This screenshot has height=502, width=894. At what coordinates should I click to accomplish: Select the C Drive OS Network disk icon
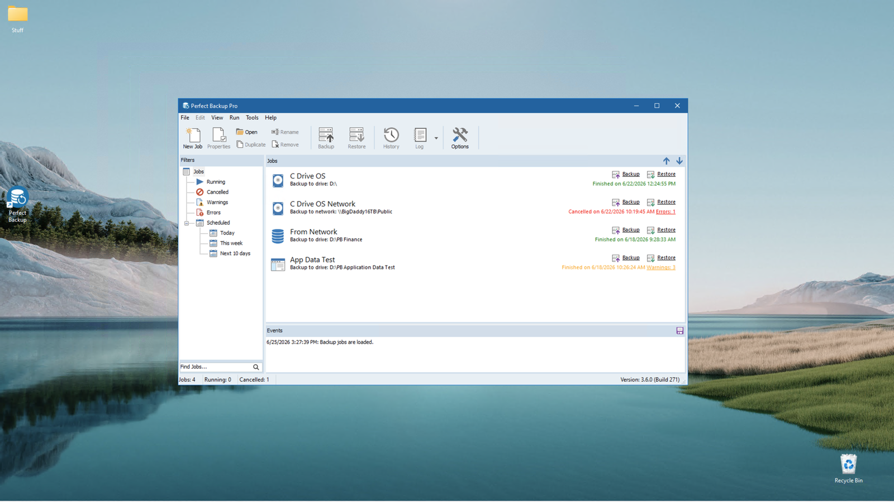[x=278, y=208]
